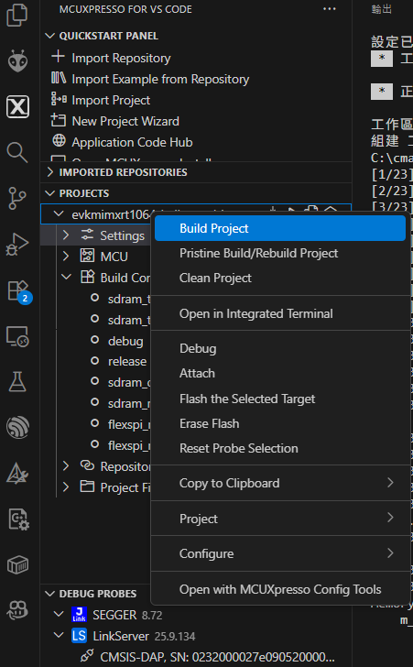Expand the MCU tree node
Image resolution: width=413 pixels, height=667 pixels.
tap(66, 256)
